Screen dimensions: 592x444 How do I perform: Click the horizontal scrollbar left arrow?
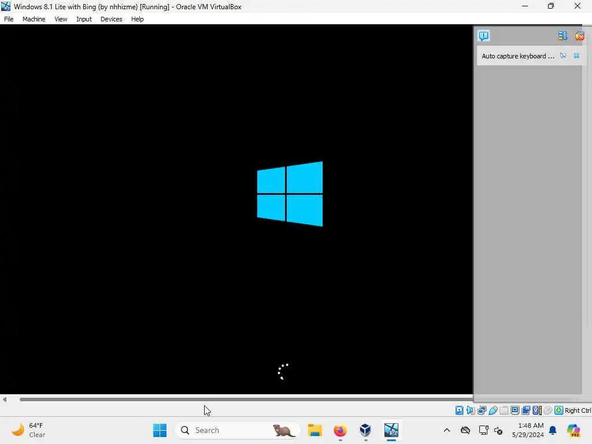pos(5,399)
